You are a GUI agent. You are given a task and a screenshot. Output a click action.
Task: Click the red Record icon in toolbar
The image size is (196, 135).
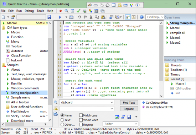61,11
